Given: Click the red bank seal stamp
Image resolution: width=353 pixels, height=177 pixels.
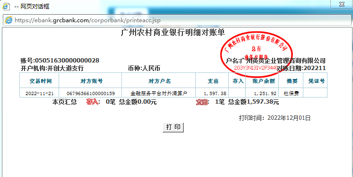Looking at the screenshot, I should 256,51.
